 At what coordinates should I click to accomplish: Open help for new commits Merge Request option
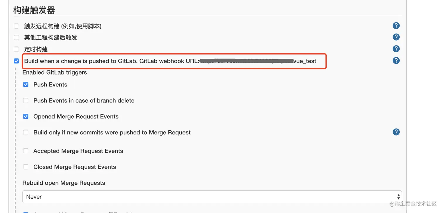396,132
